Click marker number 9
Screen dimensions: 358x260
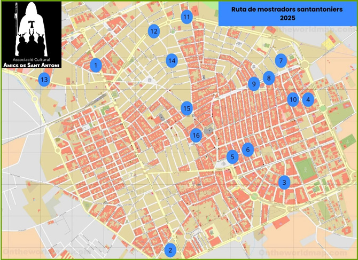pos(254,83)
